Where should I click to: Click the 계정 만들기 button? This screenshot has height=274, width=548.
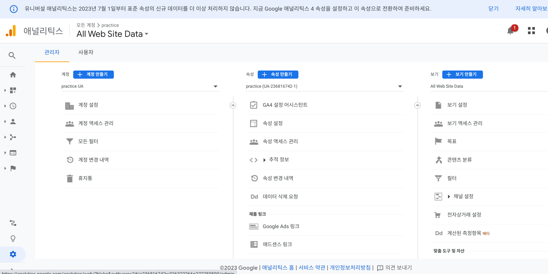click(94, 75)
